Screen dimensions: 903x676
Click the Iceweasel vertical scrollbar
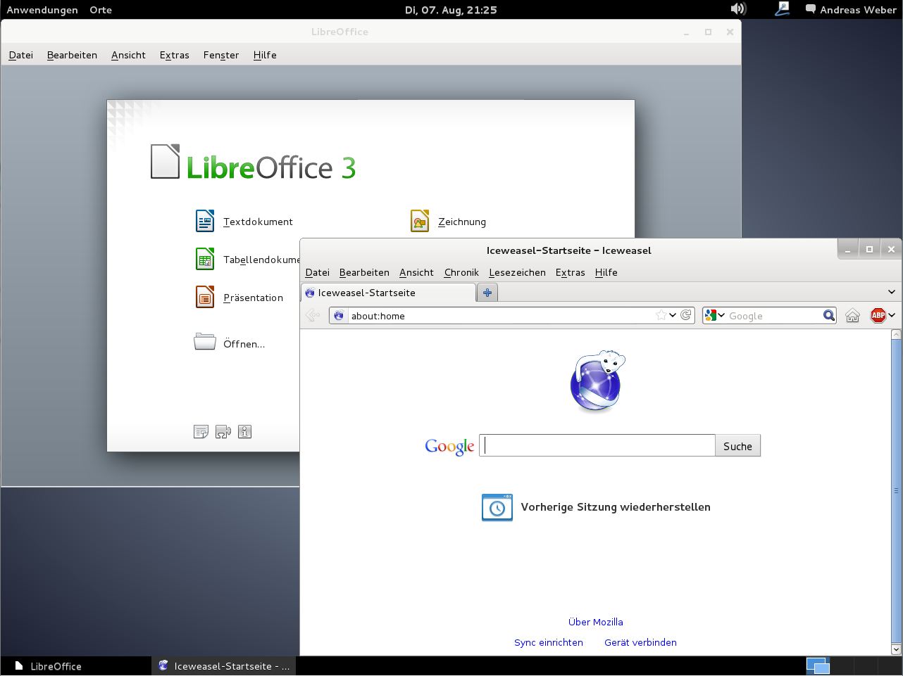pyautogui.click(x=897, y=490)
